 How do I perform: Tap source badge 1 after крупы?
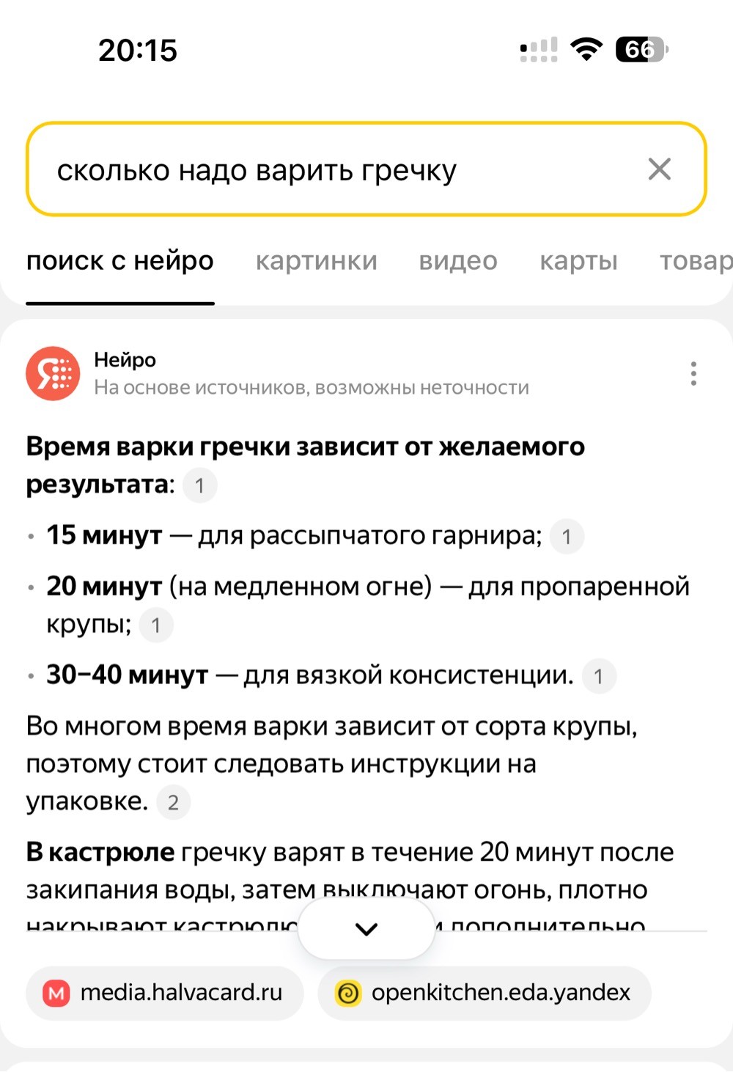pyautogui.click(x=156, y=625)
